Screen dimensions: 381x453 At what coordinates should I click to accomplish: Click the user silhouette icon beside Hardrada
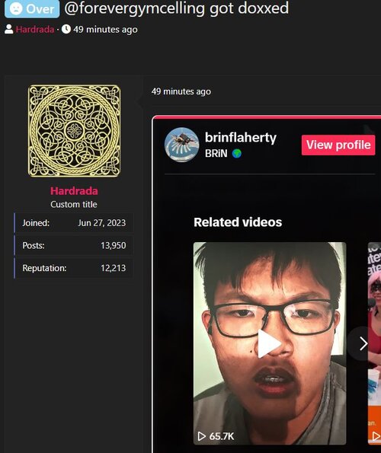click(9, 29)
